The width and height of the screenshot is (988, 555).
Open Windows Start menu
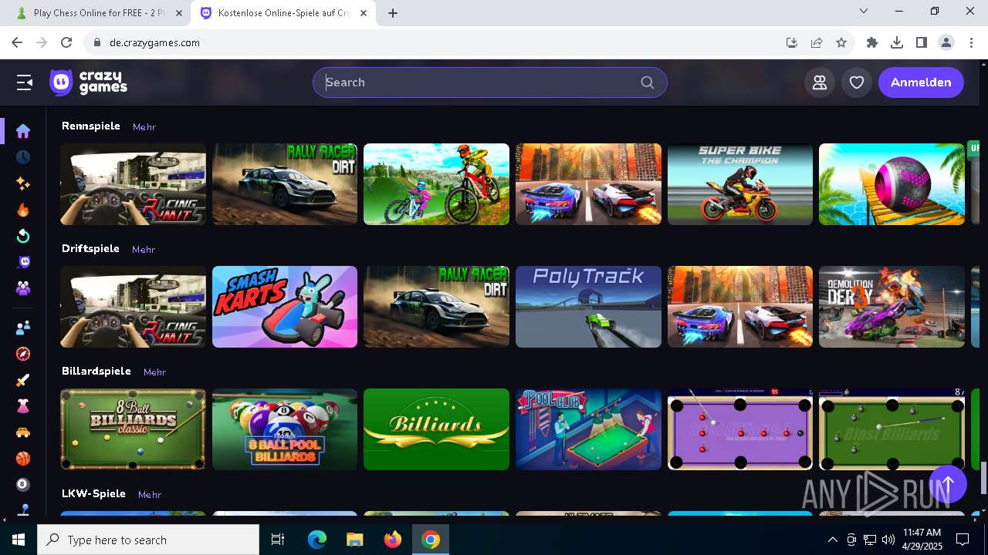18,540
